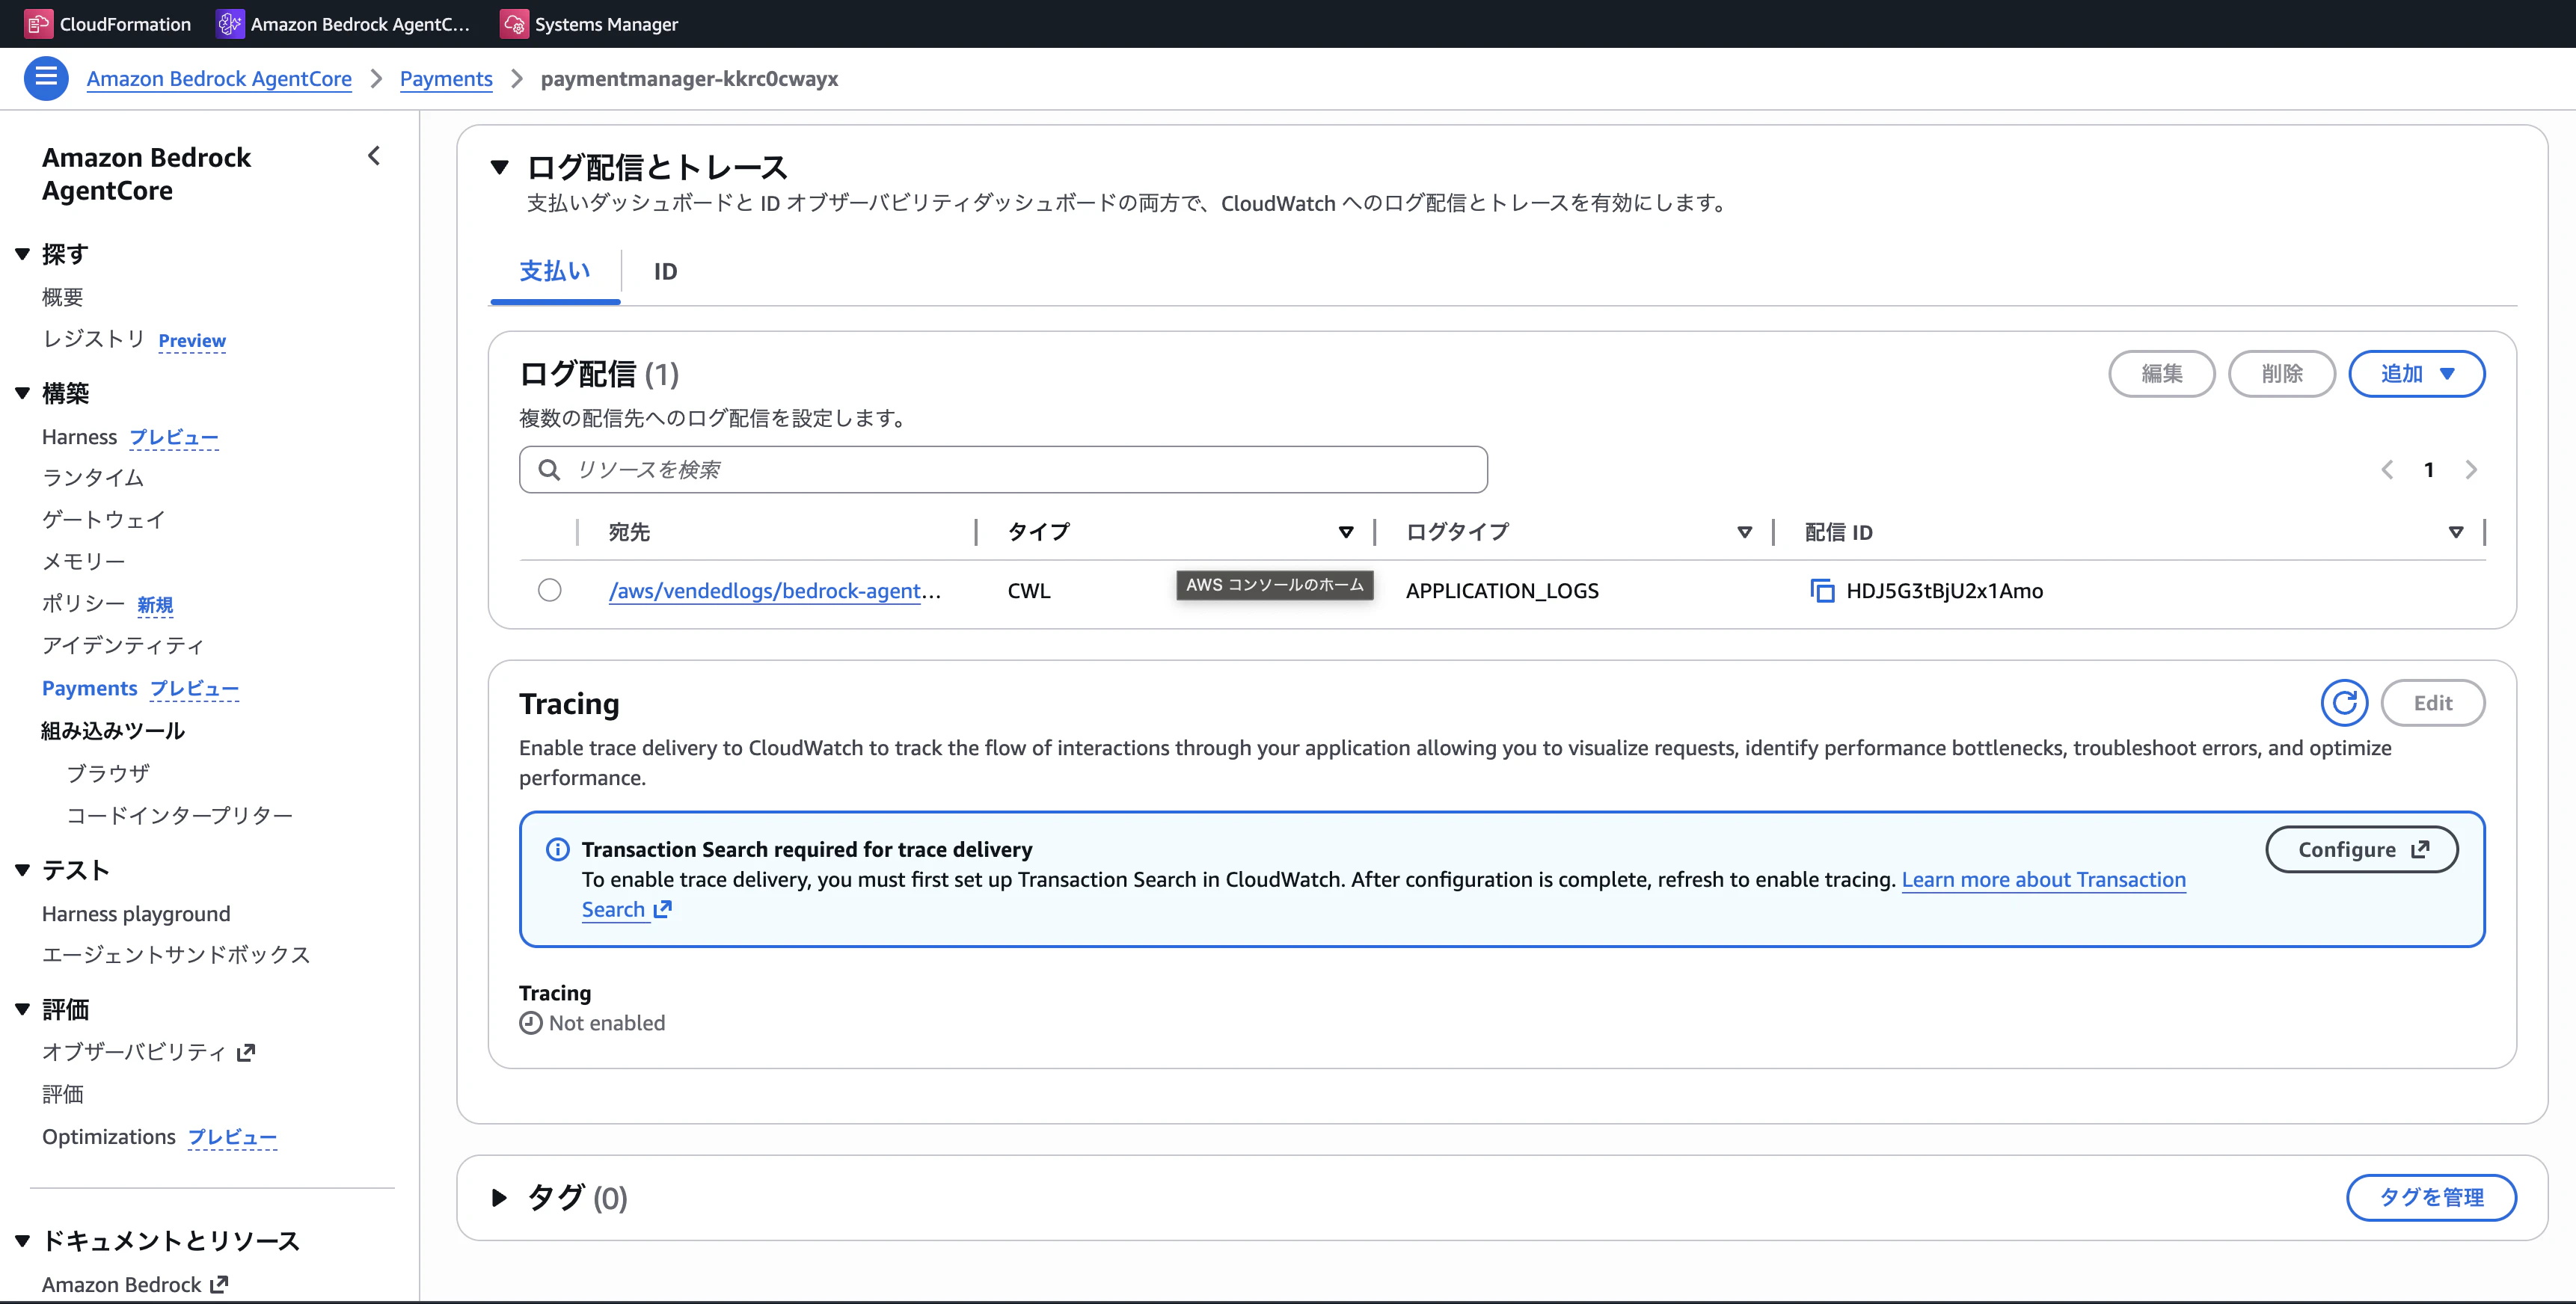Click the APPLICATION_LOGS cell
This screenshot has height=1304, width=2576.
(x=1502, y=591)
